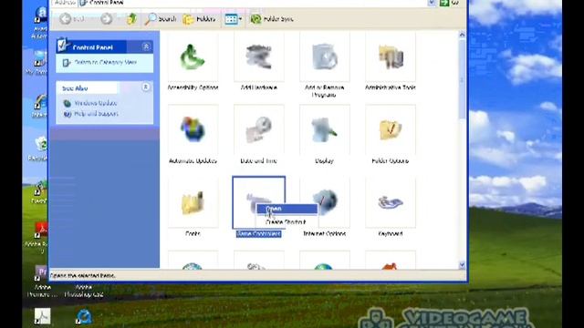Viewport: 584px width, 328px height.
Task: Toggle the Folders pane button
Action: tap(199, 18)
